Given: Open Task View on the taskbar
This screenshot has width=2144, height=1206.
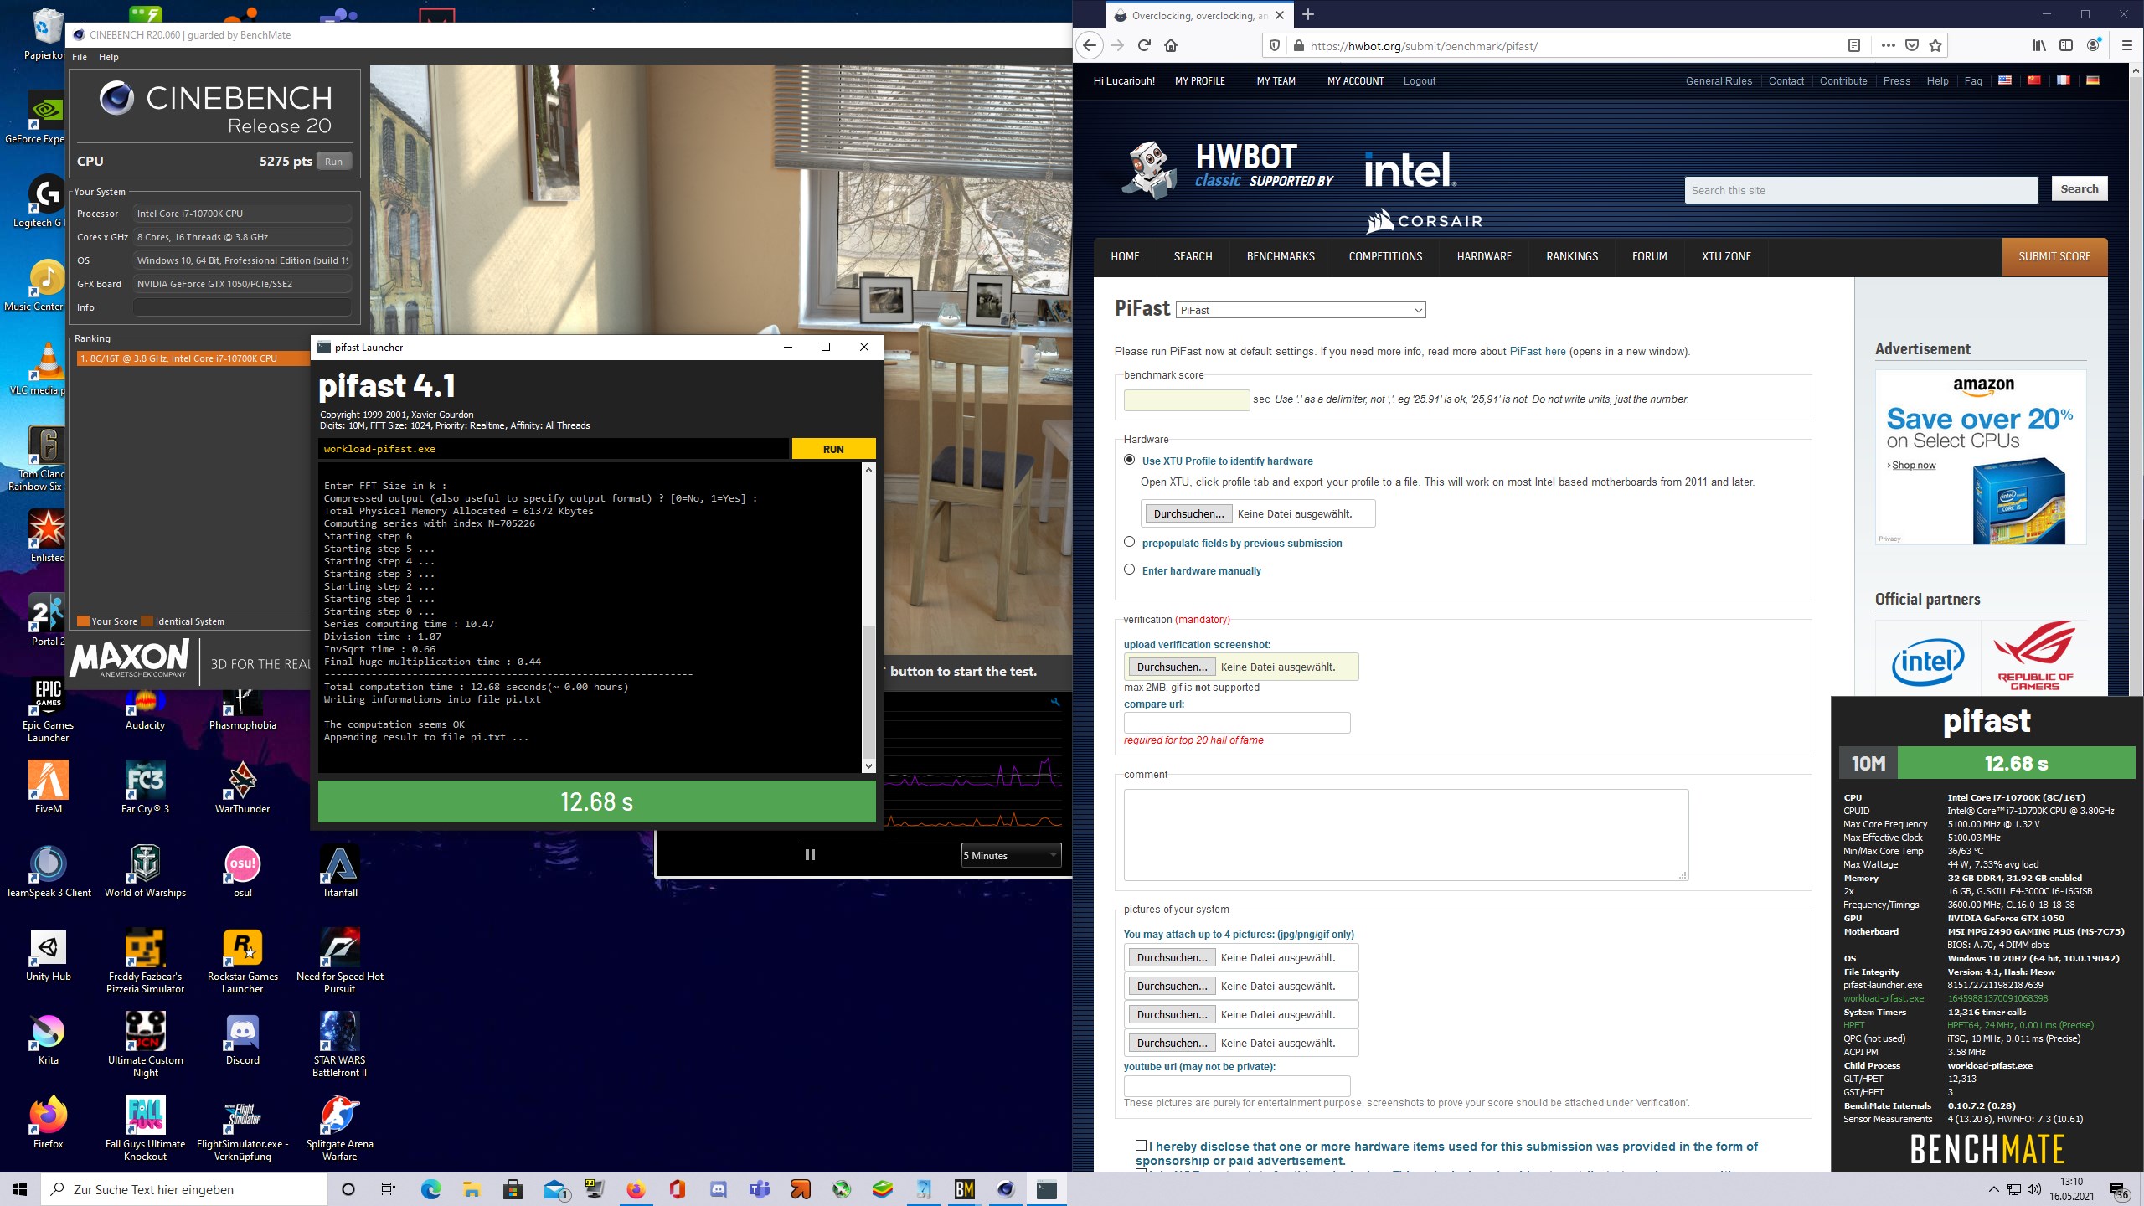Looking at the screenshot, I should pos(389,1189).
